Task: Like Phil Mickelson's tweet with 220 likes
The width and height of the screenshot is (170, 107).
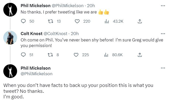Action: click(77, 21)
